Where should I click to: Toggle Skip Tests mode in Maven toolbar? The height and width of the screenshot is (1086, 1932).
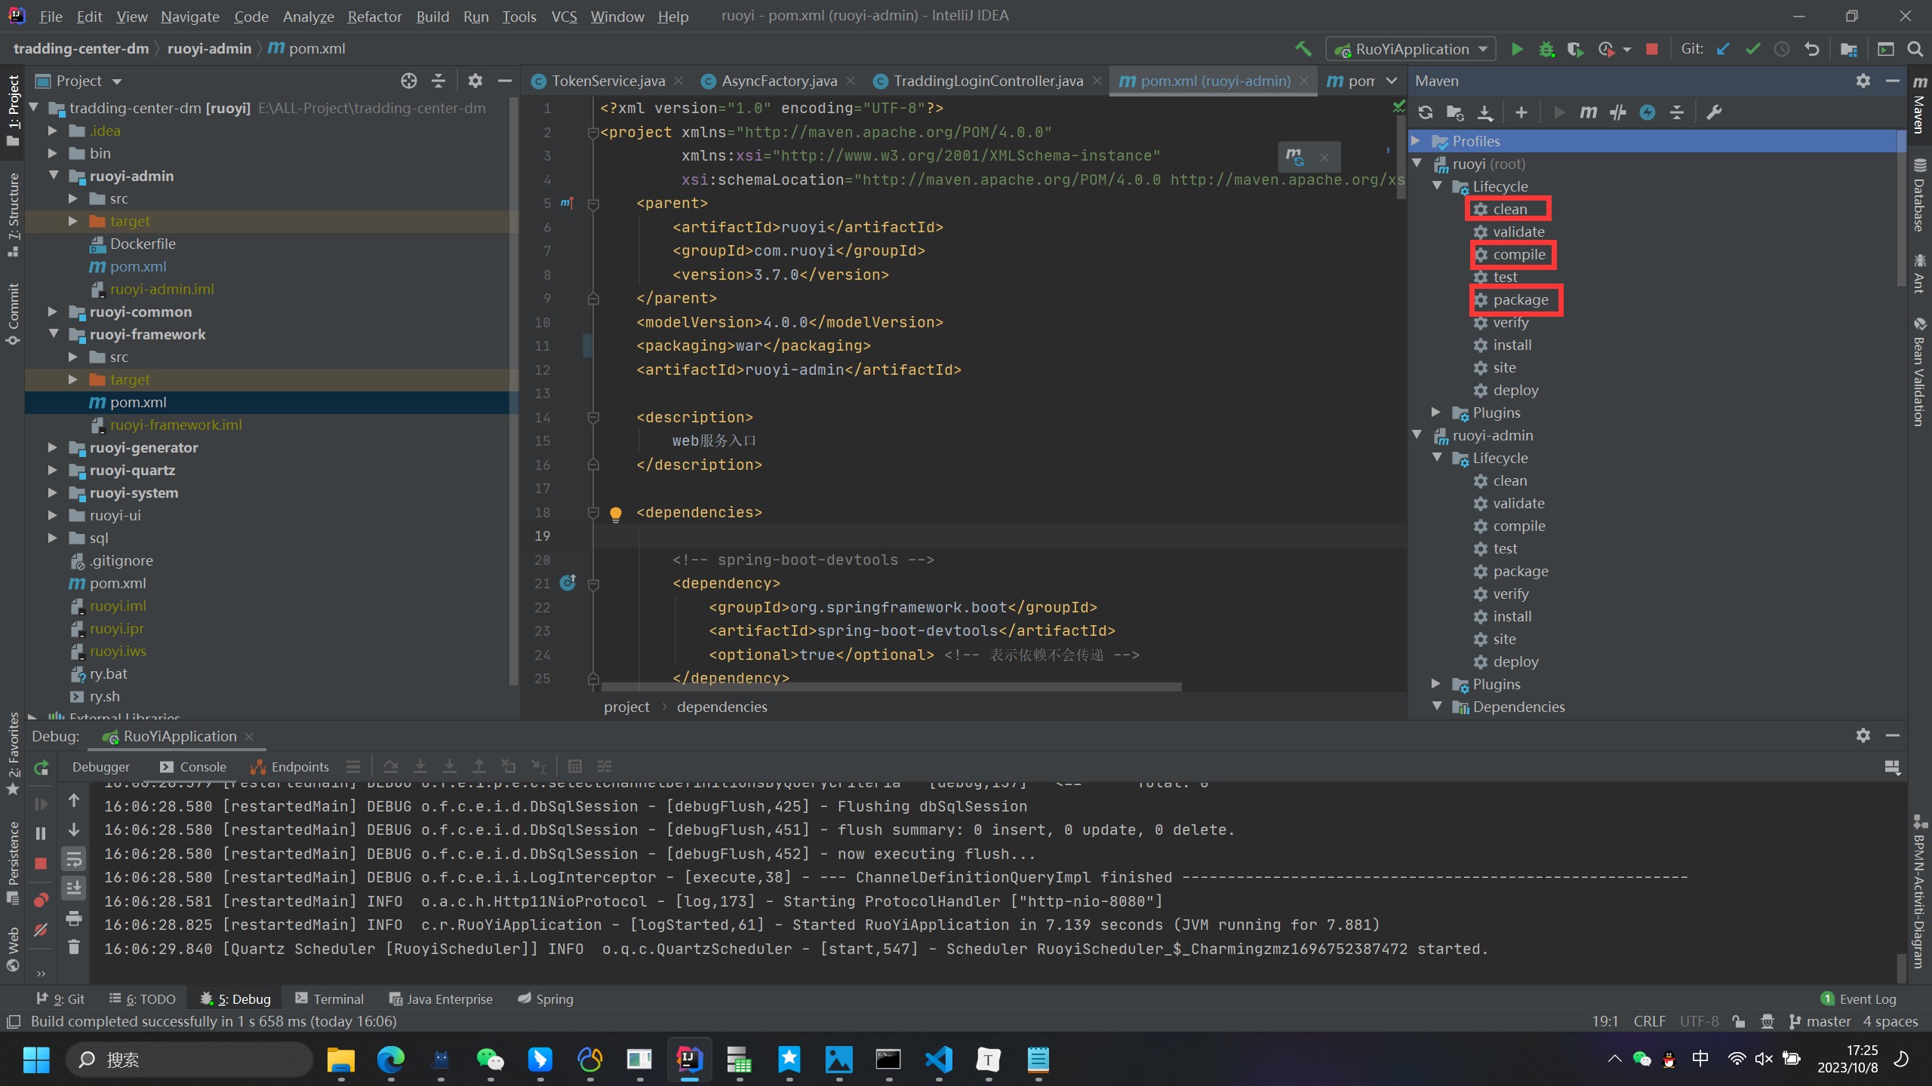[1617, 112]
